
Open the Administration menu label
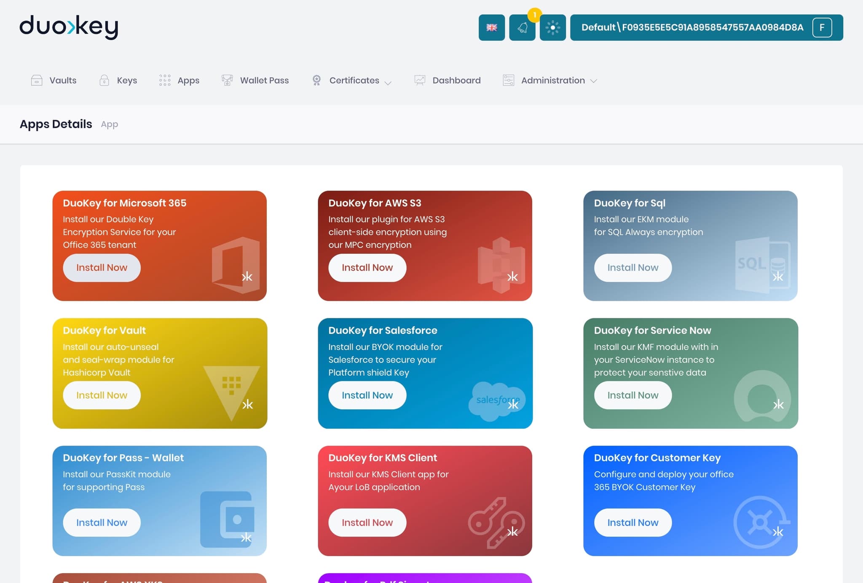pyautogui.click(x=553, y=80)
